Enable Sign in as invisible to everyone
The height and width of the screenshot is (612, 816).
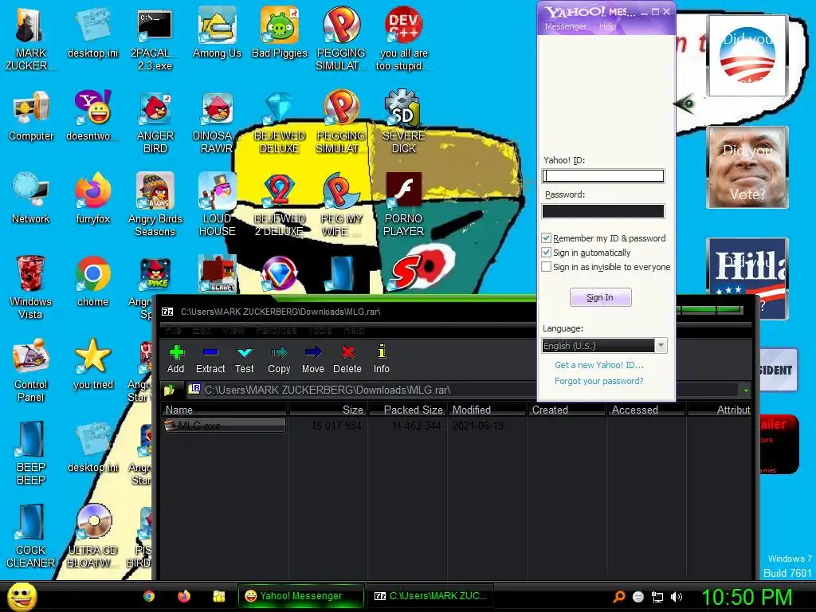pyautogui.click(x=546, y=267)
